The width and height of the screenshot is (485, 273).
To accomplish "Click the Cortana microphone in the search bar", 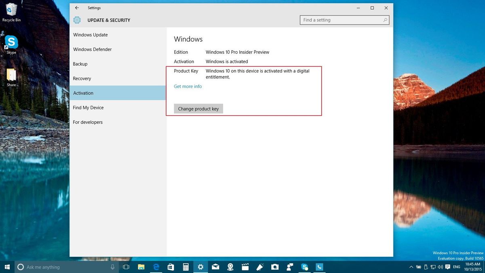I will coord(112,267).
